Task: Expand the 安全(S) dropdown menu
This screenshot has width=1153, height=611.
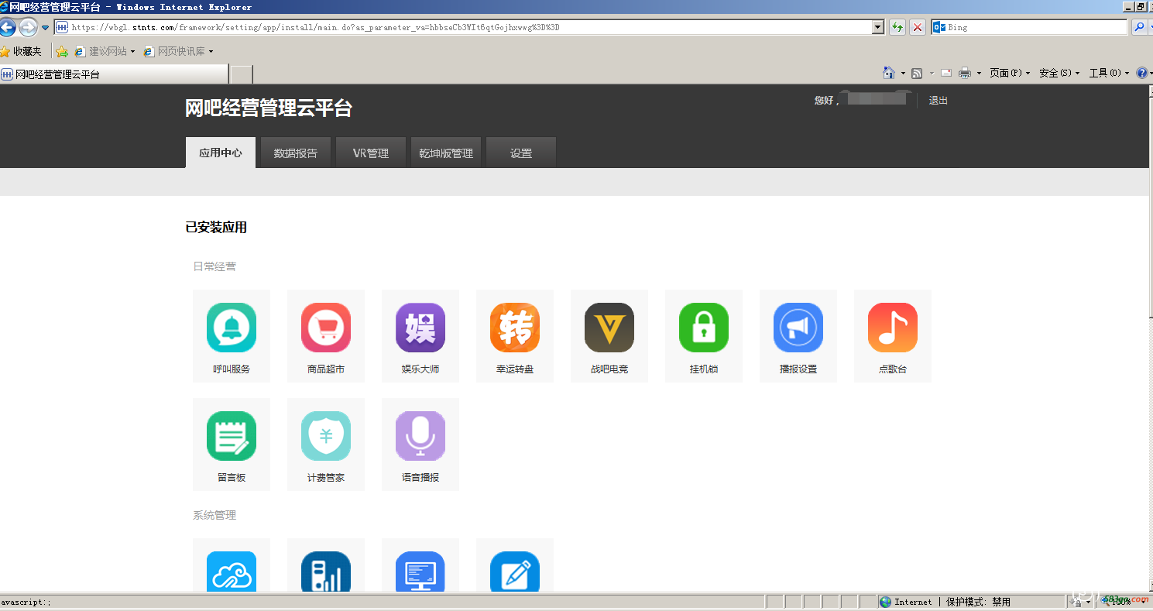Action: coord(1059,73)
